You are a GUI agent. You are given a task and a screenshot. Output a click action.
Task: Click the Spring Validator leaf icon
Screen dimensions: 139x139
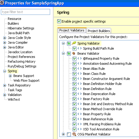74,43
